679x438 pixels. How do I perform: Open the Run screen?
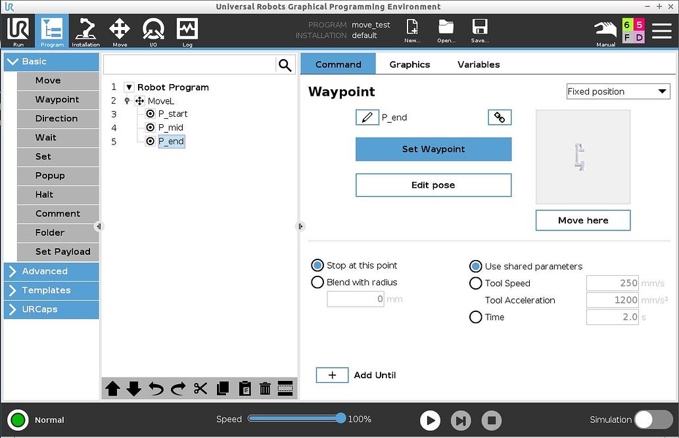18,31
